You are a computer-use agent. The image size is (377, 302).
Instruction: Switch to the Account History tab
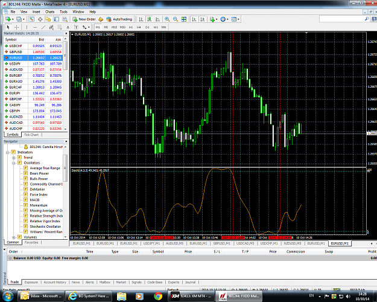[x=55, y=282]
